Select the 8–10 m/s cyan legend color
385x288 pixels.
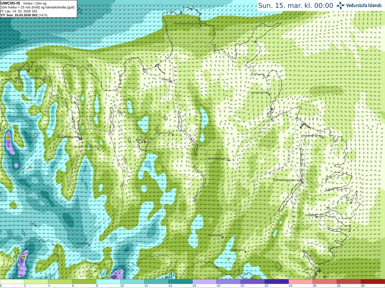click(x=108, y=282)
